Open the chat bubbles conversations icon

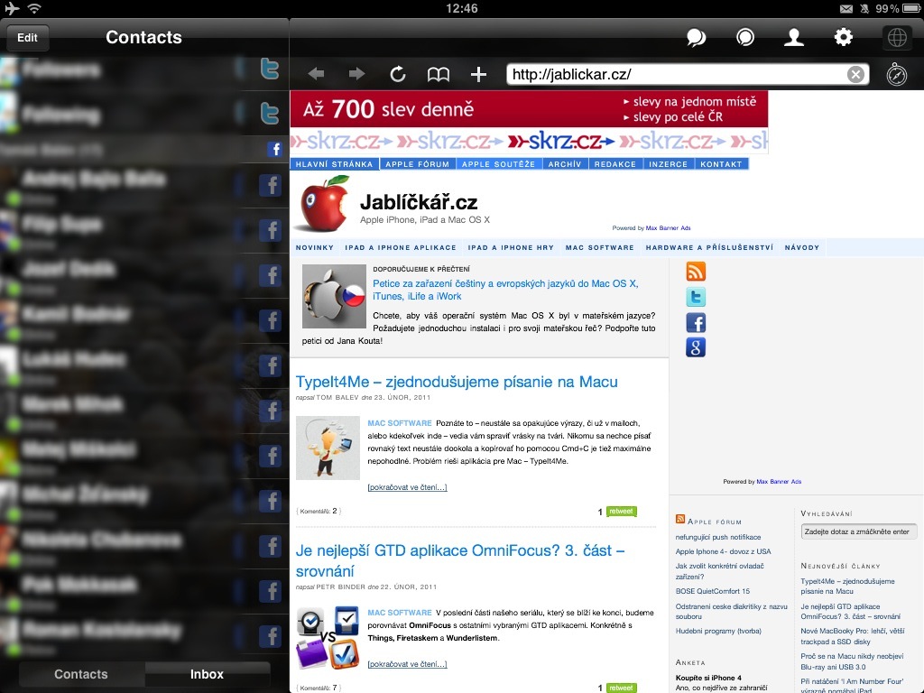(696, 37)
